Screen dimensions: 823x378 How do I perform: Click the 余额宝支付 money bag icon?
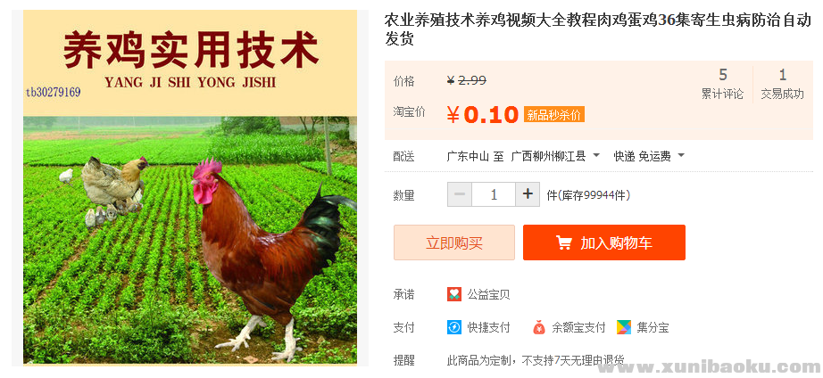point(539,328)
